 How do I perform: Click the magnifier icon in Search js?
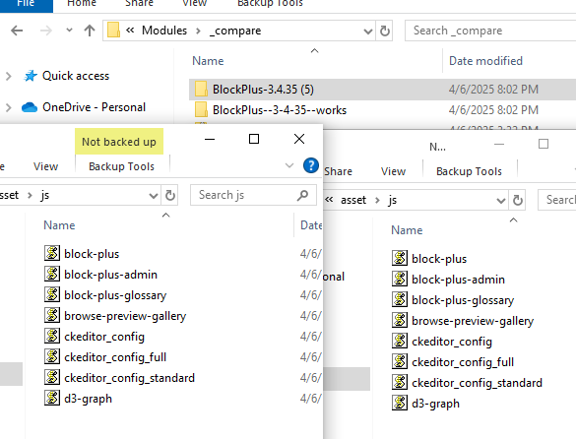tap(302, 195)
